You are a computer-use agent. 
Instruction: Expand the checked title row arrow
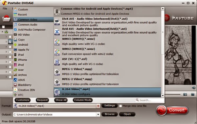pos(6,42)
